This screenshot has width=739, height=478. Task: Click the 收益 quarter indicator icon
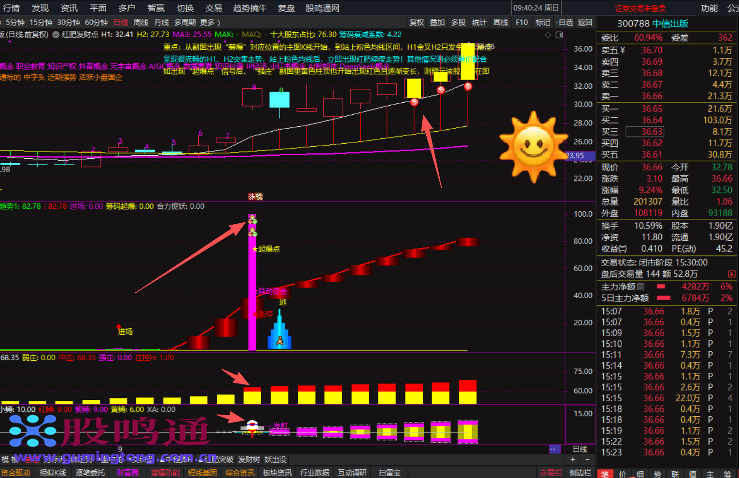point(623,249)
